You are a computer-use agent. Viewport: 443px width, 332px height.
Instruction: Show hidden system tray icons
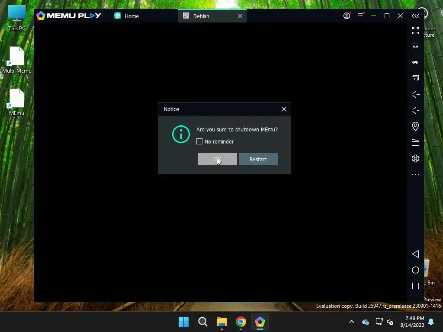coord(352,322)
